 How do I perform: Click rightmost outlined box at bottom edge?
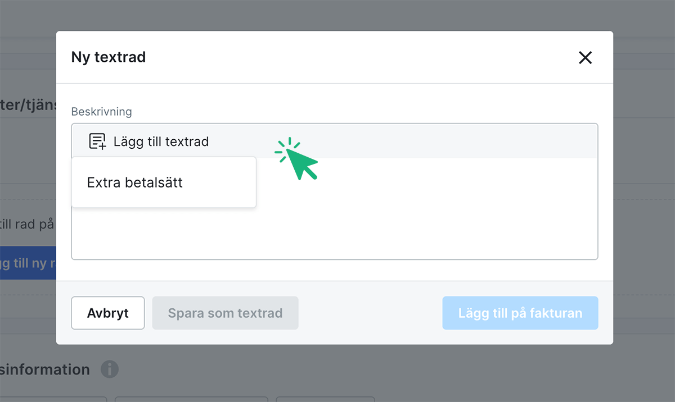pos(325,399)
